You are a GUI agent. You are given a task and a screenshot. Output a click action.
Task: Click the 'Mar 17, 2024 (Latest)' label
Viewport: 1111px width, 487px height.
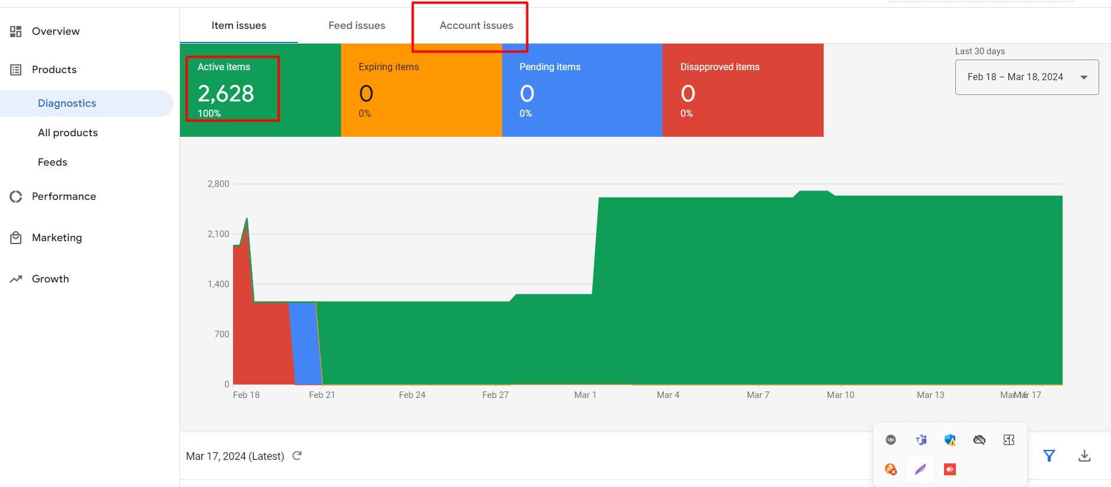pyautogui.click(x=235, y=456)
